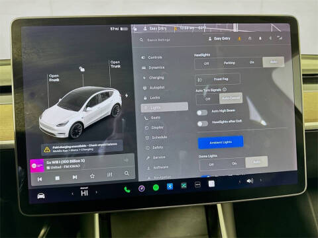
Task: Show info for Auto Turn Signals
Action: [225, 89]
